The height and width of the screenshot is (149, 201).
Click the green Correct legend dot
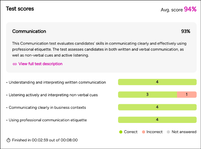[x=121, y=132]
